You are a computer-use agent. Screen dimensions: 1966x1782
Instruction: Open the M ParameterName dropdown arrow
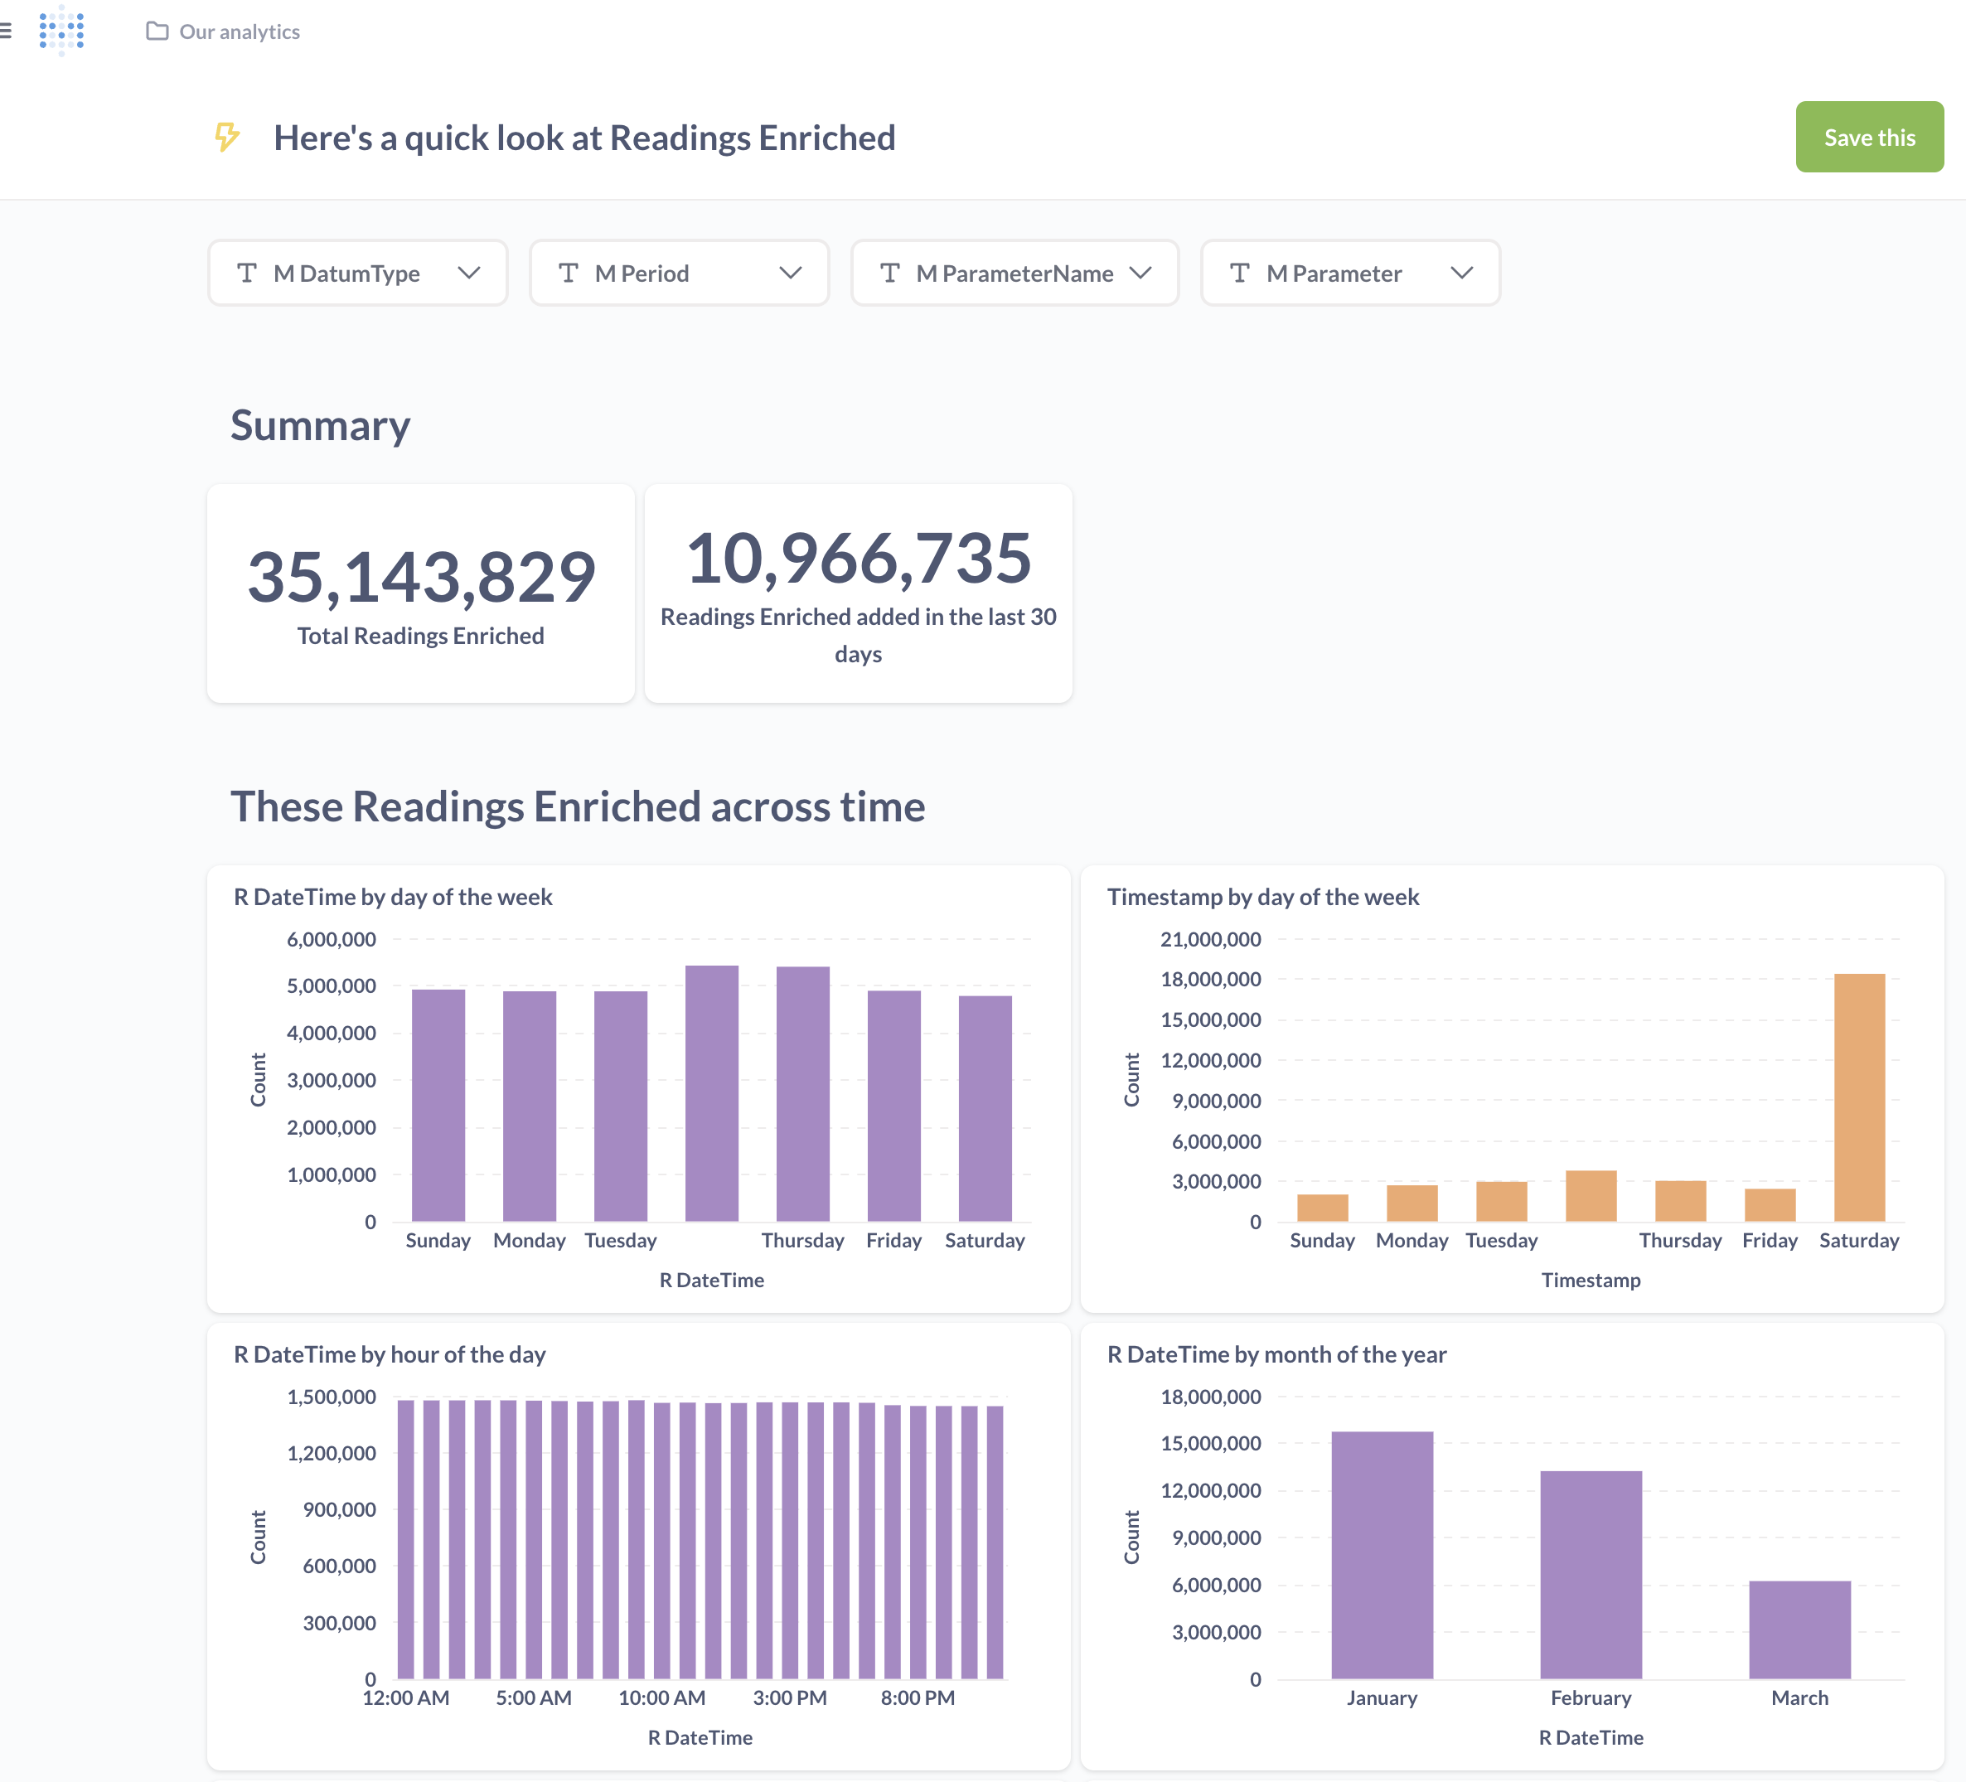(x=1141, y=274)
